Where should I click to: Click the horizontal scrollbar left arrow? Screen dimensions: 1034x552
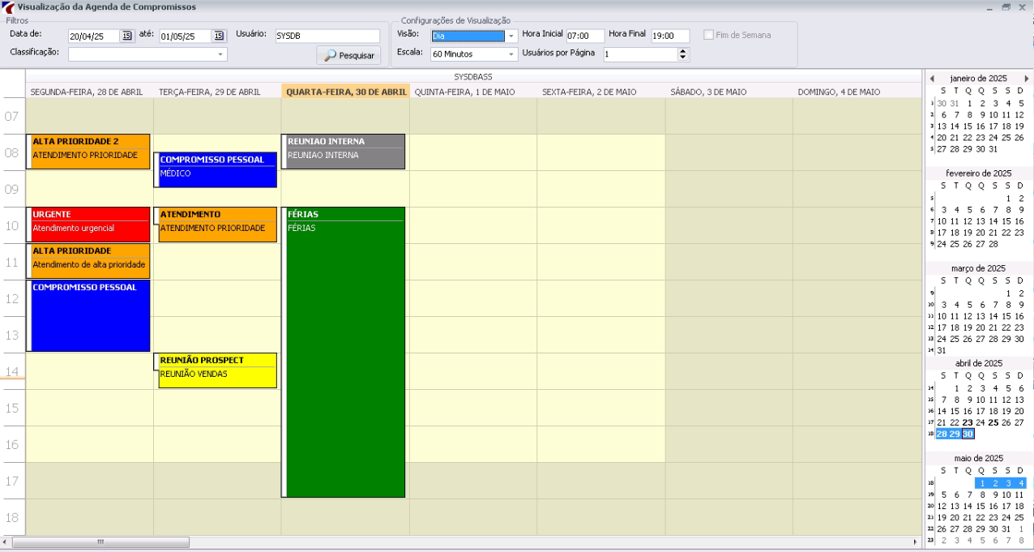pos(6,542)
